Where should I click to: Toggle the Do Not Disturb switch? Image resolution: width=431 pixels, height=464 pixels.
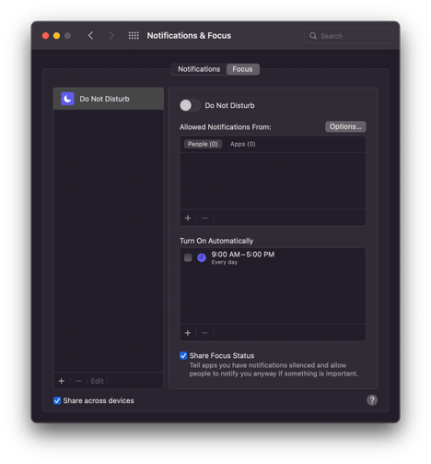pos(190,105)
